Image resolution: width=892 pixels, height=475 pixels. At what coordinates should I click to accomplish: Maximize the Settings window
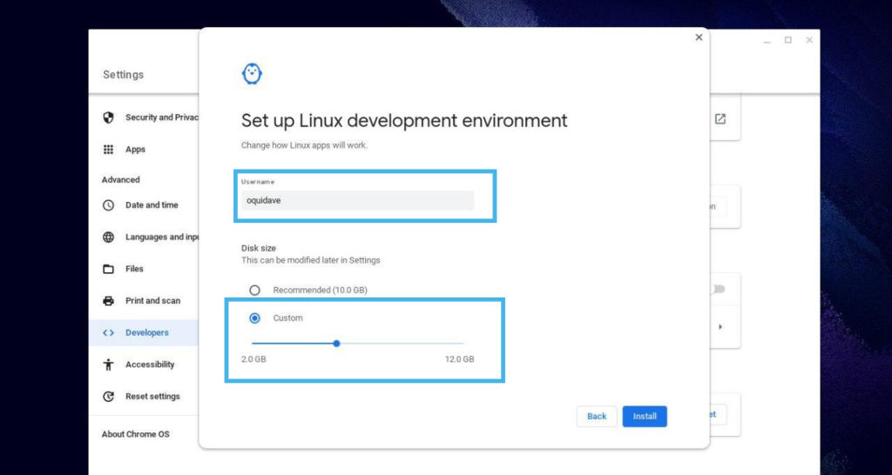coord(787,40)
